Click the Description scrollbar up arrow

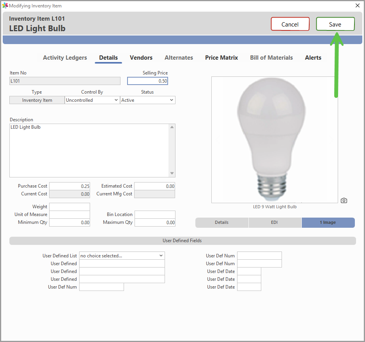click(x=172, y=127)
